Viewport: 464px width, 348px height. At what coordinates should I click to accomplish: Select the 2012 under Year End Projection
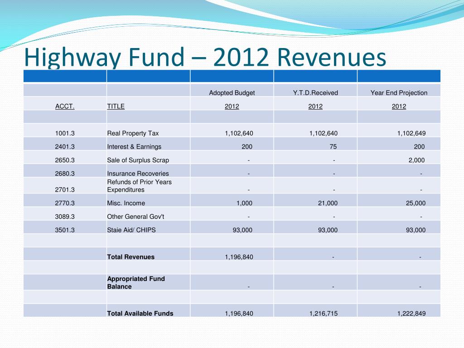(399, 106)
